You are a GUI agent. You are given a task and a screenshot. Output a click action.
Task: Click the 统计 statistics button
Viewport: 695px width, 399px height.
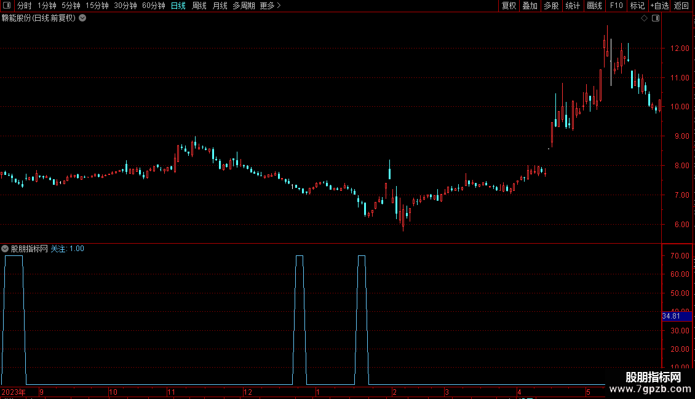click(x=573, y=6)
